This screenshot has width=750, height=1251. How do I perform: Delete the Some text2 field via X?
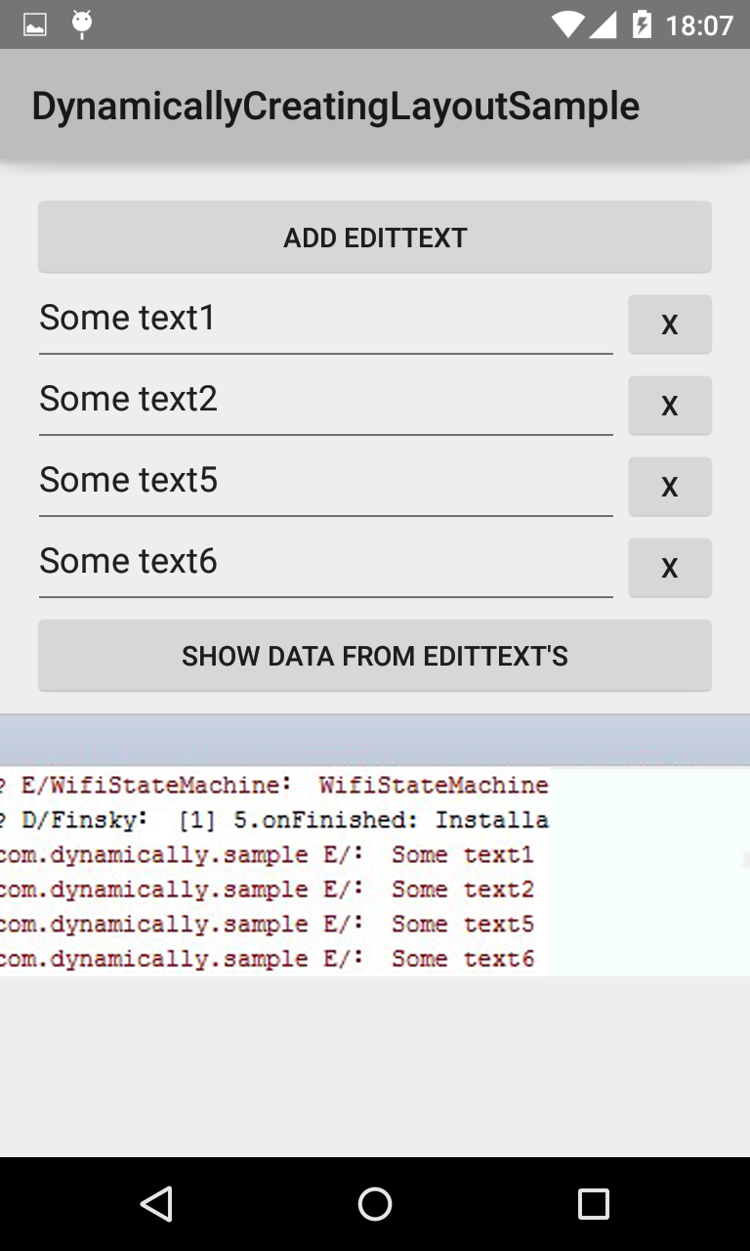670,405
